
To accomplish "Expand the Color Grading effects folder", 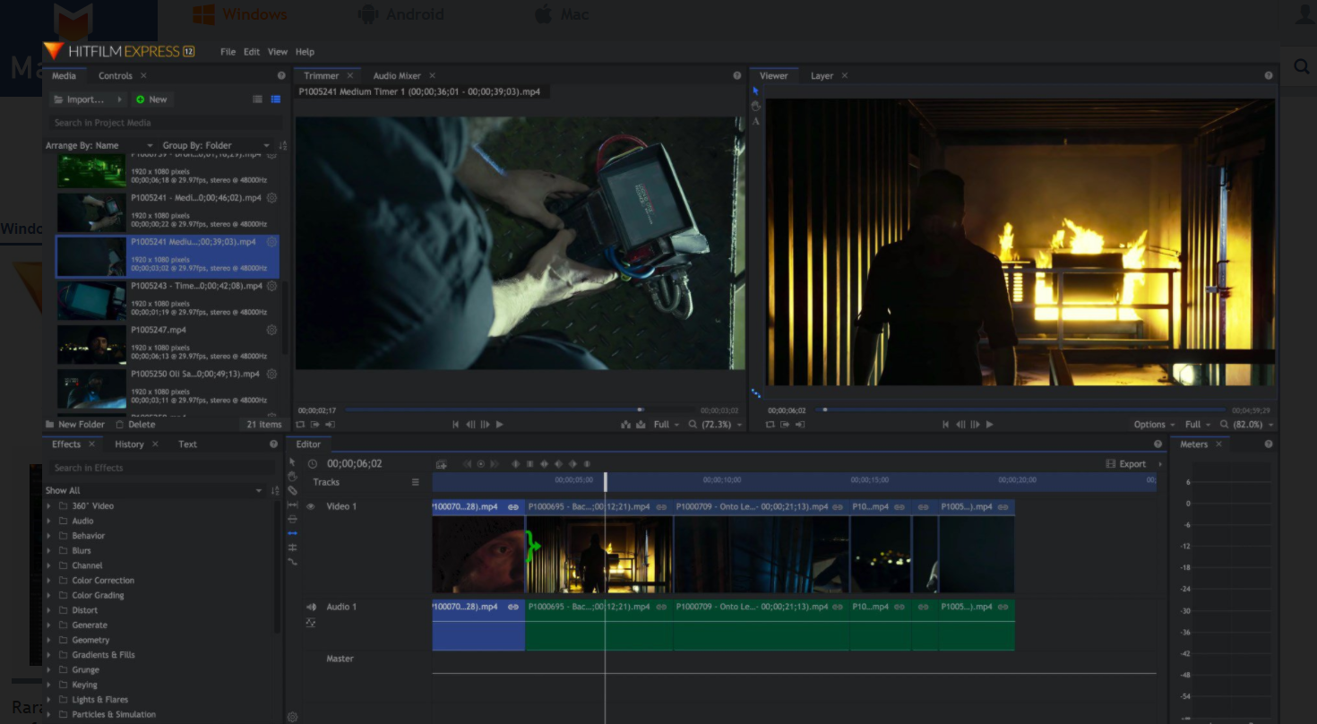I will [x=48, y=596].
